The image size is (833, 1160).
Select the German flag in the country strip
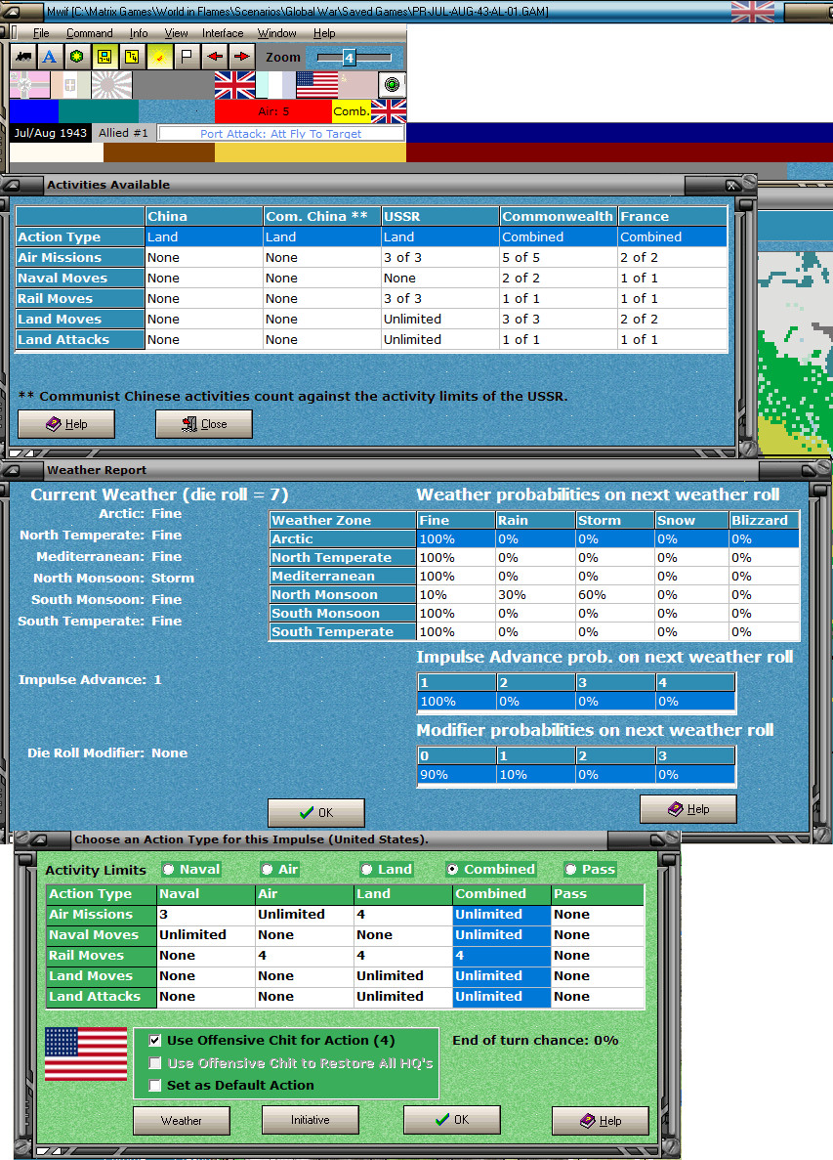click(29, 85)
